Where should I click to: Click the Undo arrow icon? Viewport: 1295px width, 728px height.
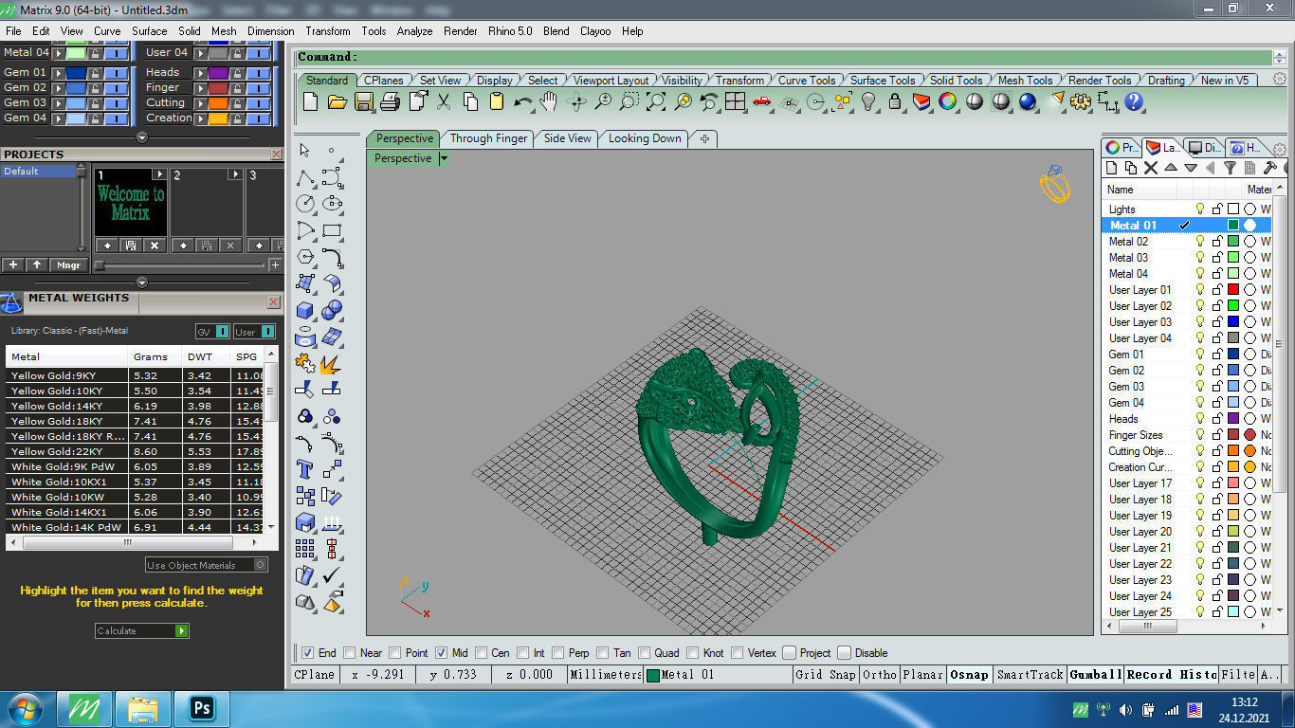[522, 101]
